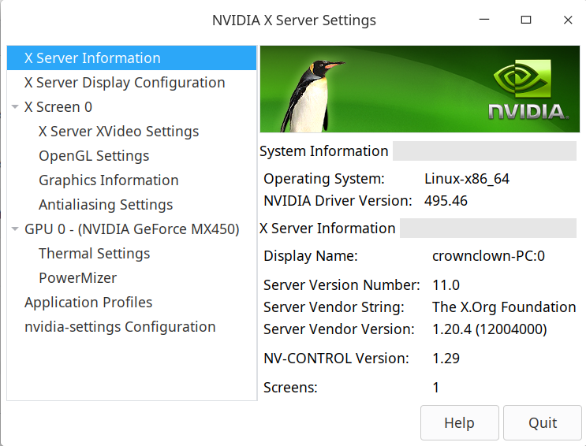The image size is (586, 446).
Task: Go to OpenGL Settings page
Action: 94,156
